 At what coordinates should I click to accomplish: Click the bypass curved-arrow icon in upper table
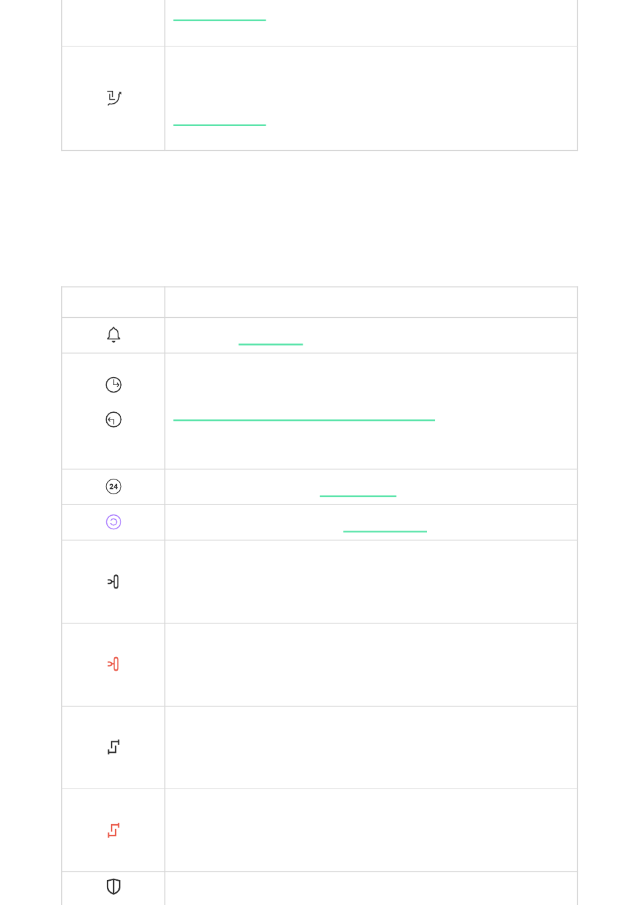click(x=114, y=98)
